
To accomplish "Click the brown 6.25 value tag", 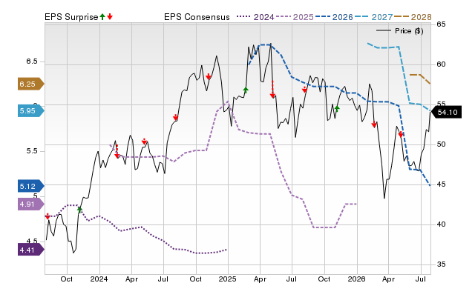I will click(31, 84).
